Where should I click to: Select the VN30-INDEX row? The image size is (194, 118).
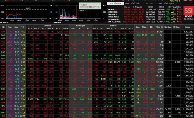(x=145, y=12)
